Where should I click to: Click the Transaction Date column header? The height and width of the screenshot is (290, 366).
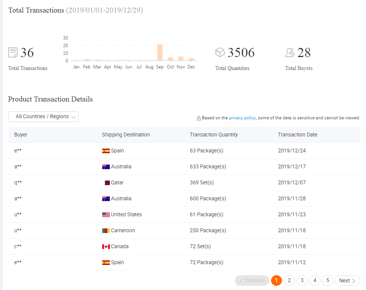298,135
